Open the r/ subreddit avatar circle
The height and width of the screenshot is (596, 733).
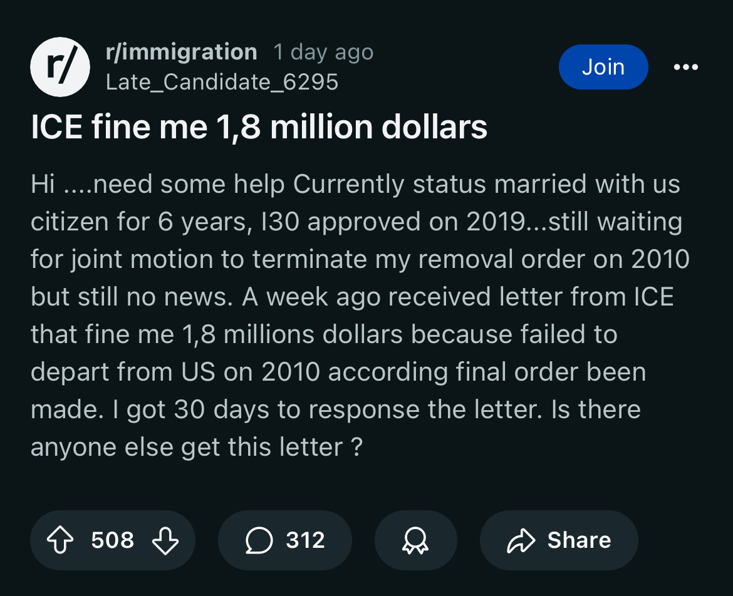click(60, 67)
